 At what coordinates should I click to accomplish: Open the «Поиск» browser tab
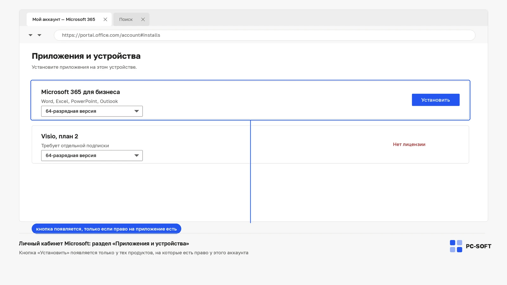[x=131, y=19]
